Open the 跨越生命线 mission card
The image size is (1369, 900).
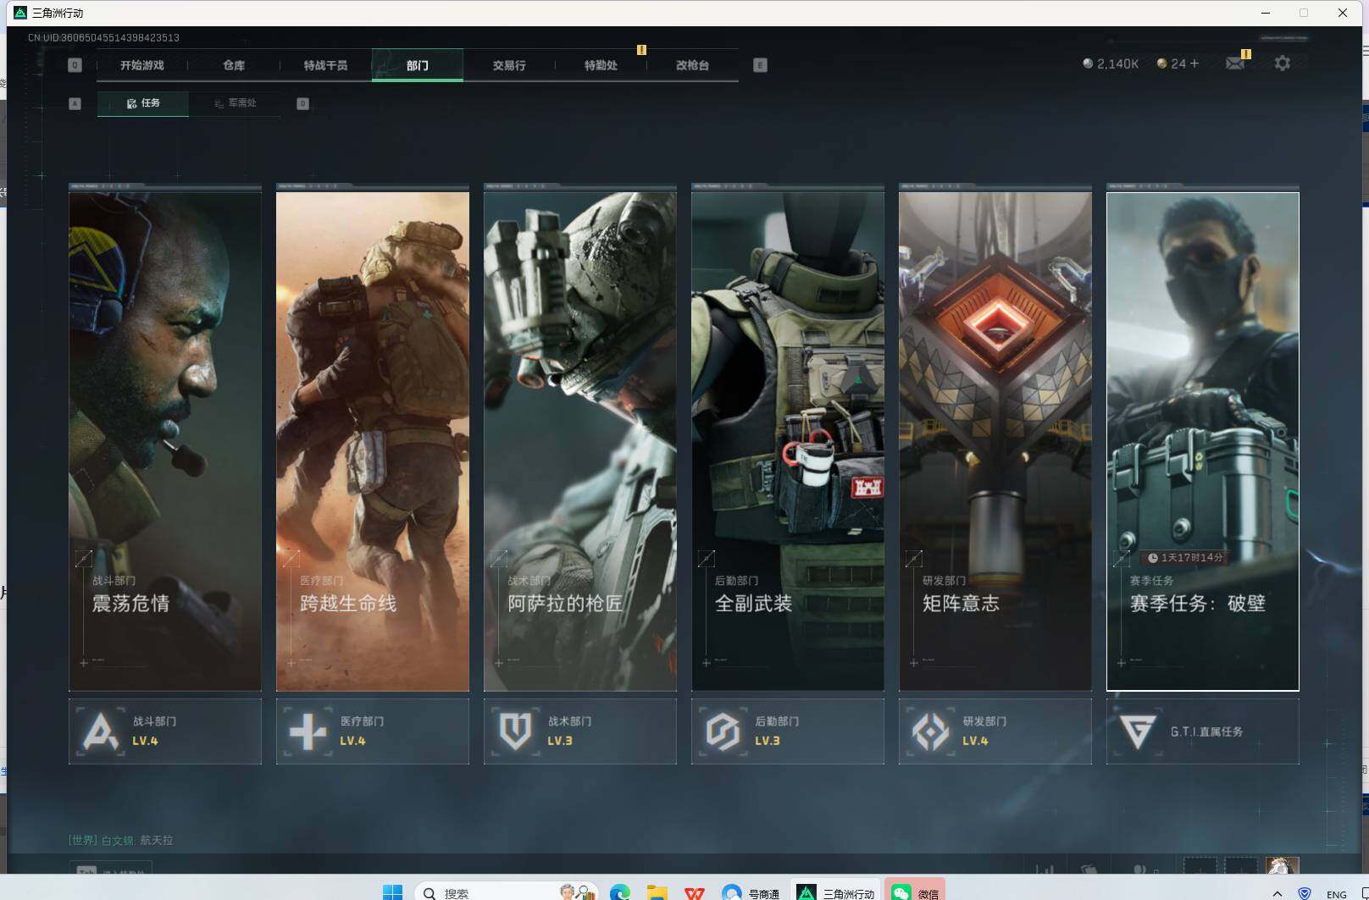tap(373, 441)
